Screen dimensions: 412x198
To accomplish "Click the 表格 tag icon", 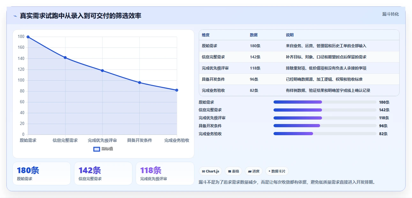I will pyautogui.click(x=229, y=171).
